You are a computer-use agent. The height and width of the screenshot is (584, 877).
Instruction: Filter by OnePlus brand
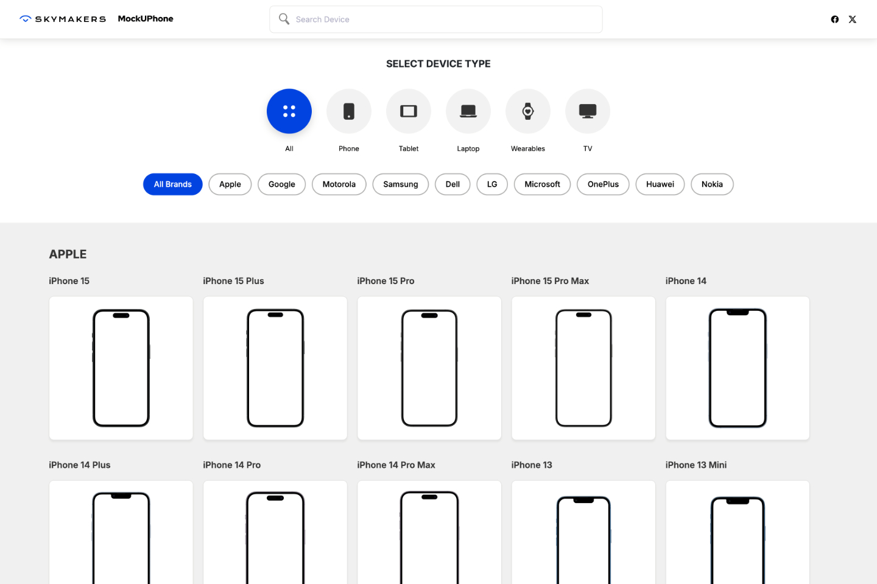pyautogui.click(x=603, y=184)
